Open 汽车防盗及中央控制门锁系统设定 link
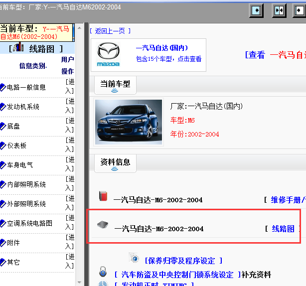This screenshot has height=286, width=306. point(177,275)
